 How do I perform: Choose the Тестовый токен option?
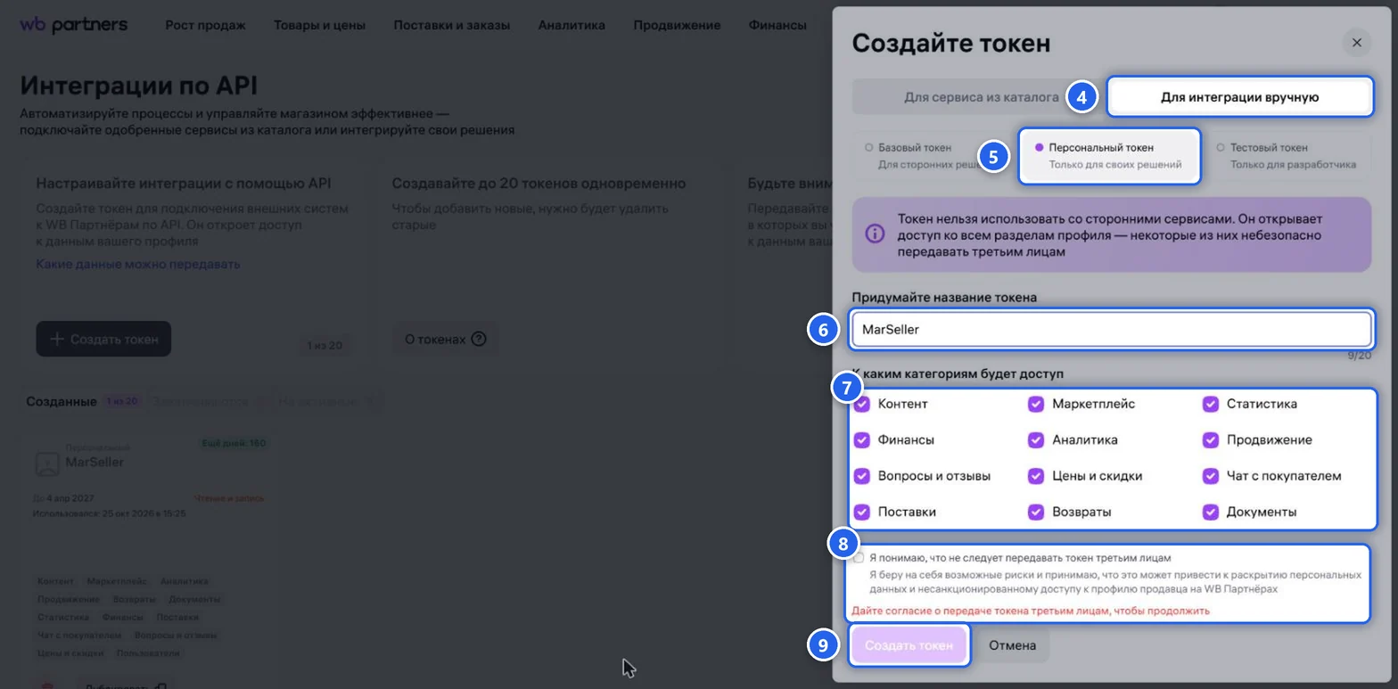(1287, 155)
